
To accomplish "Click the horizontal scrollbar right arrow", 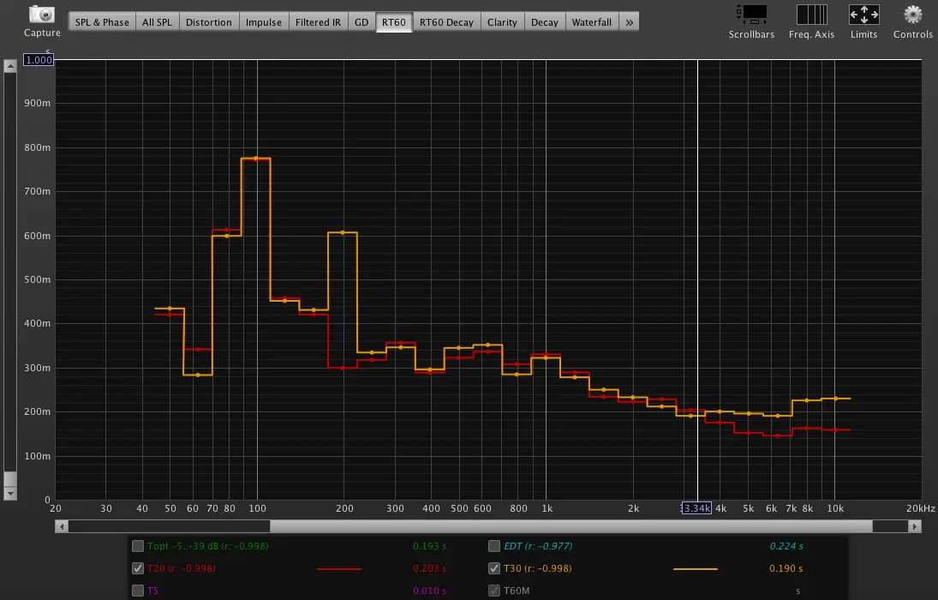I will pos(916,526).
